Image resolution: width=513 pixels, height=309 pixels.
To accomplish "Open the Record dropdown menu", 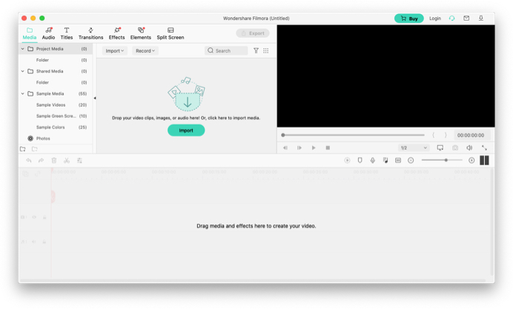I will pyautogui.click(x=145, y=50).
